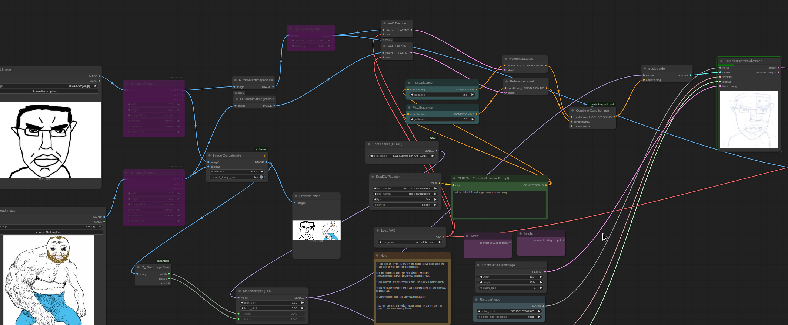Click the sigmas input port on SamplerCustomAdvanced
788x325 pixels.
[x=720, y=82]
